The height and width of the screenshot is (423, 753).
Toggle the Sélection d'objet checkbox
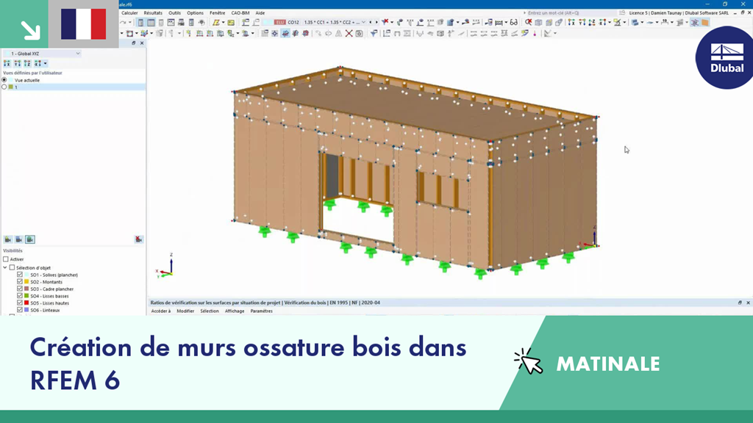pos(12,267)
